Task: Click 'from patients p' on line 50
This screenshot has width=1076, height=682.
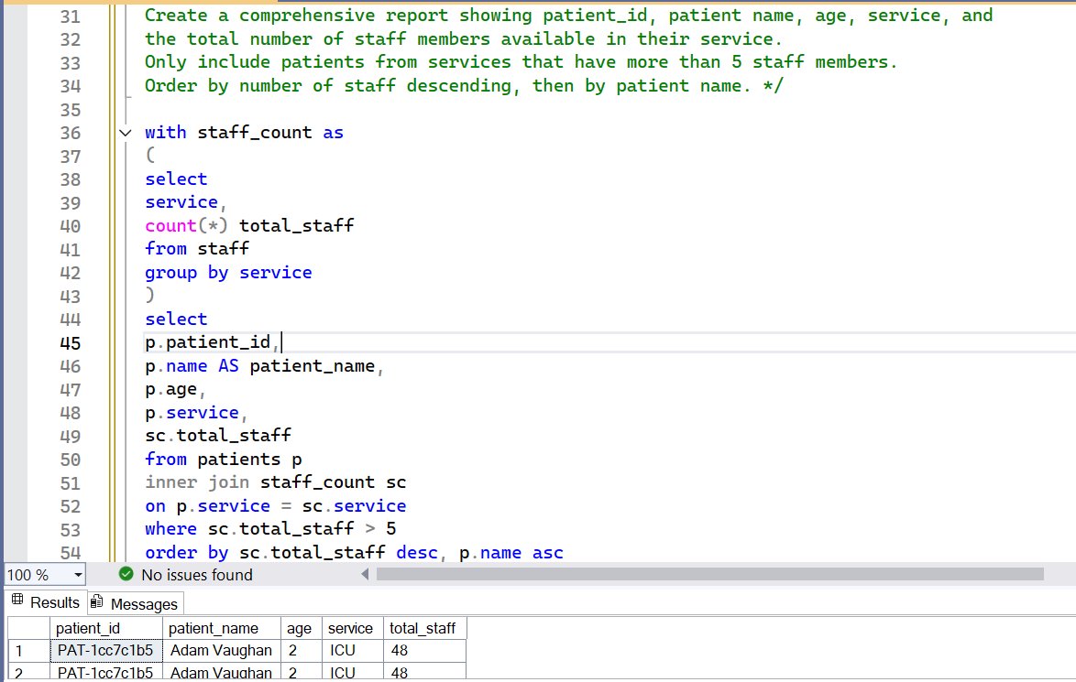Action: [223, 460]
